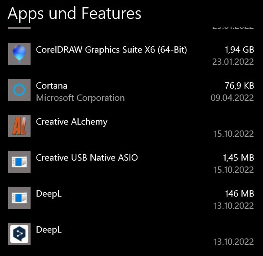Select the DeepL entry sized 146 MB
The height and width of the screenshot is (256, 263).
coord(49,194)
